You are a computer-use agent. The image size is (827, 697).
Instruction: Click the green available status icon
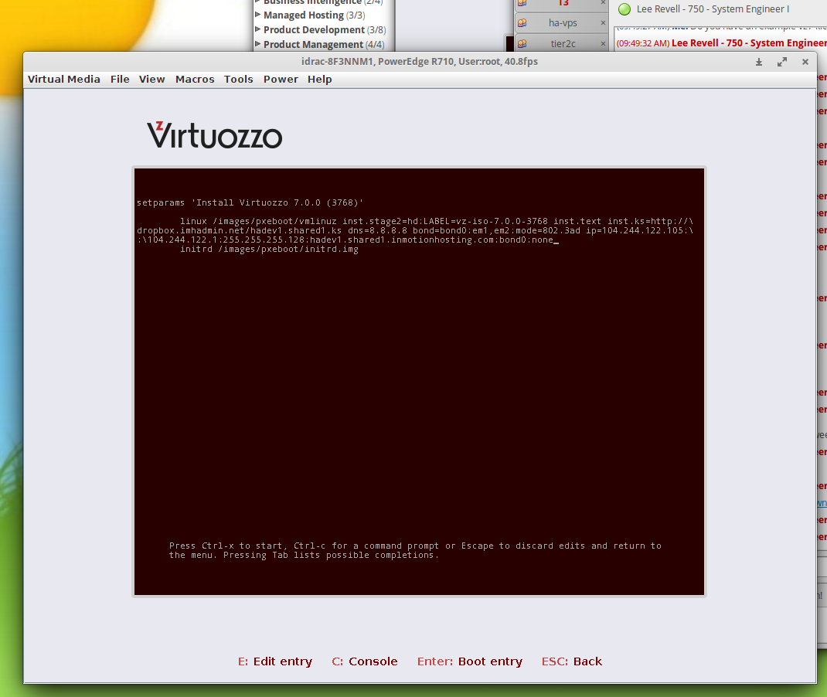click(x=625, y=9)
